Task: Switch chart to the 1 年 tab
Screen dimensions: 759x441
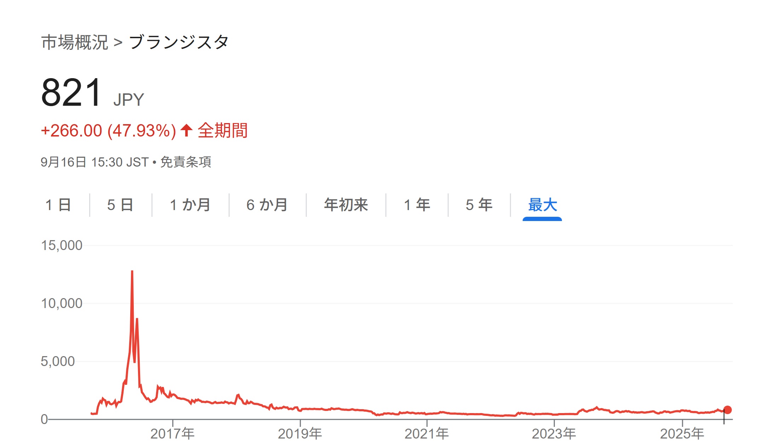Action: click(417, 205)
